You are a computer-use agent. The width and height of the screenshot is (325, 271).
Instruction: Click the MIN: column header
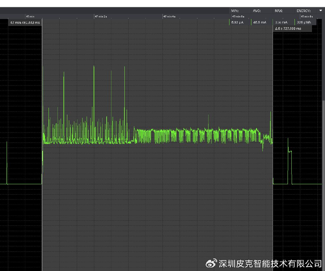point(235,11)
